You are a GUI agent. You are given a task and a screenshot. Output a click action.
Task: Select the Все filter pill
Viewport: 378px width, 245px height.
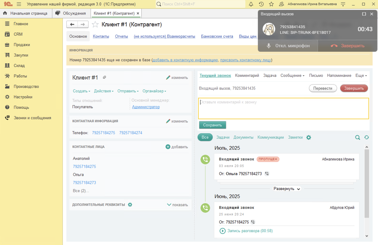tap(205, 137)
